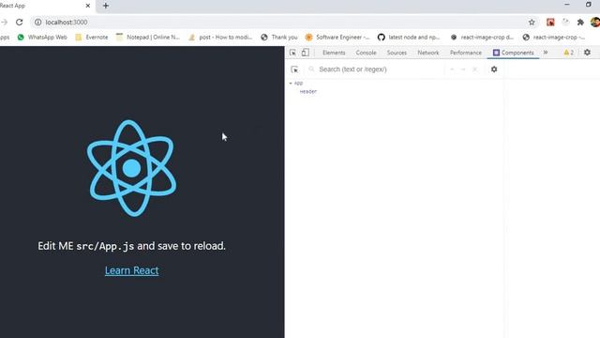This screenshot has width=600, height=338.
Task: Select the App component in tree
Action: 298,84
